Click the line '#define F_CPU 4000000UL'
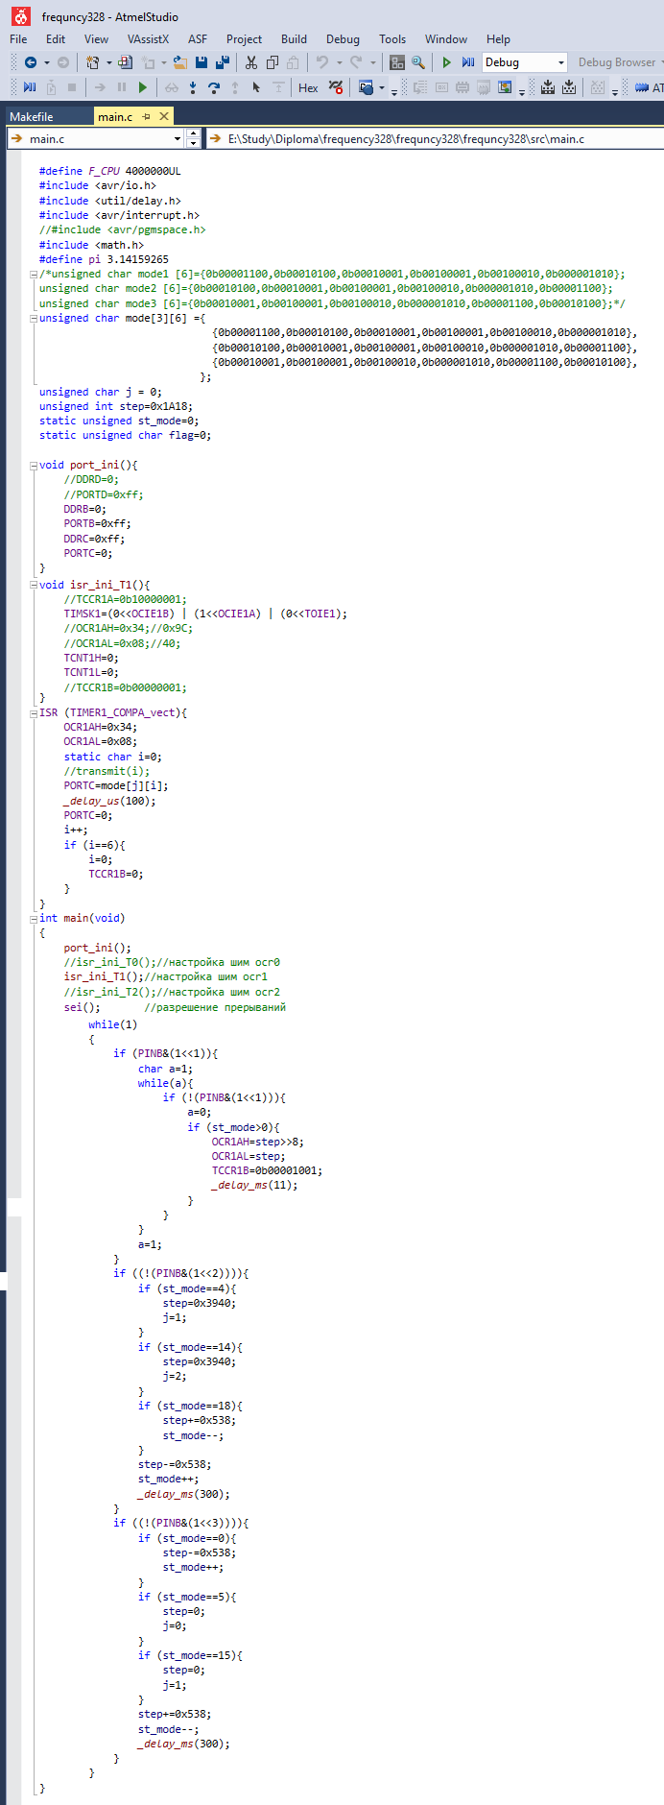This screenshot has width=664, height=1805. [x=109, y=171]
